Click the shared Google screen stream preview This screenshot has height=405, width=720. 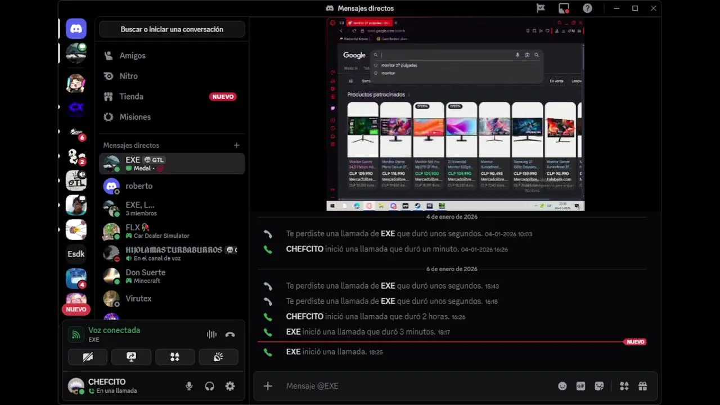(x=456, y=114)
